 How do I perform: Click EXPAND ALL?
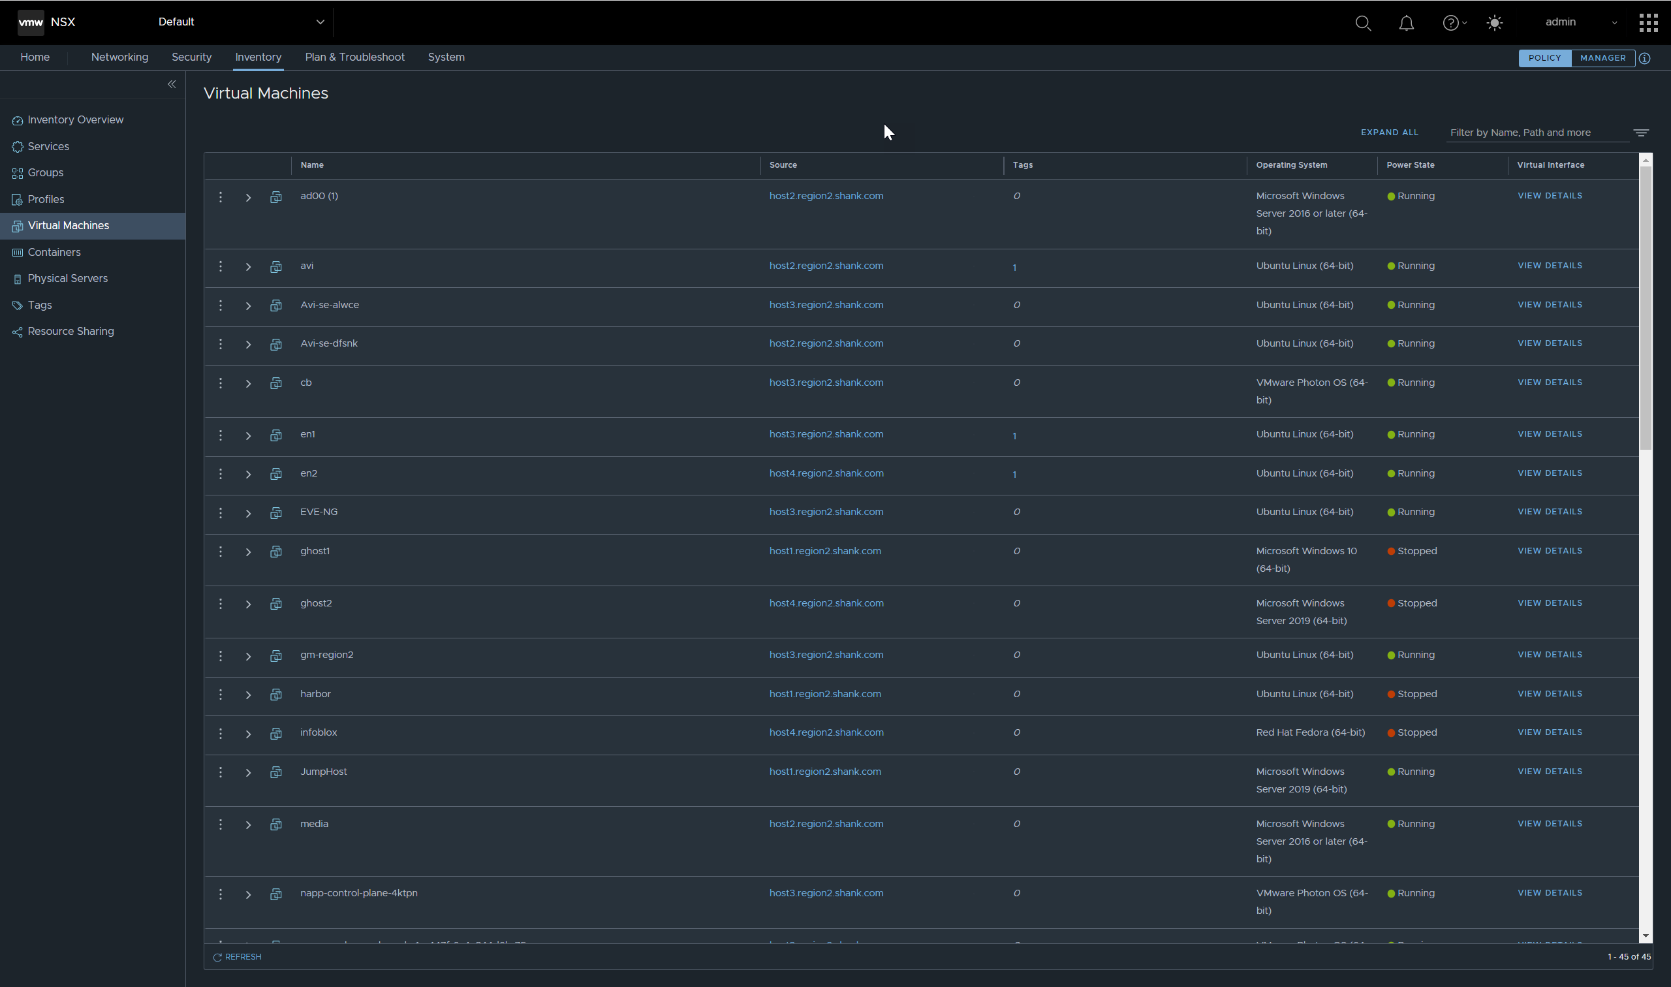click(1389, 133)
